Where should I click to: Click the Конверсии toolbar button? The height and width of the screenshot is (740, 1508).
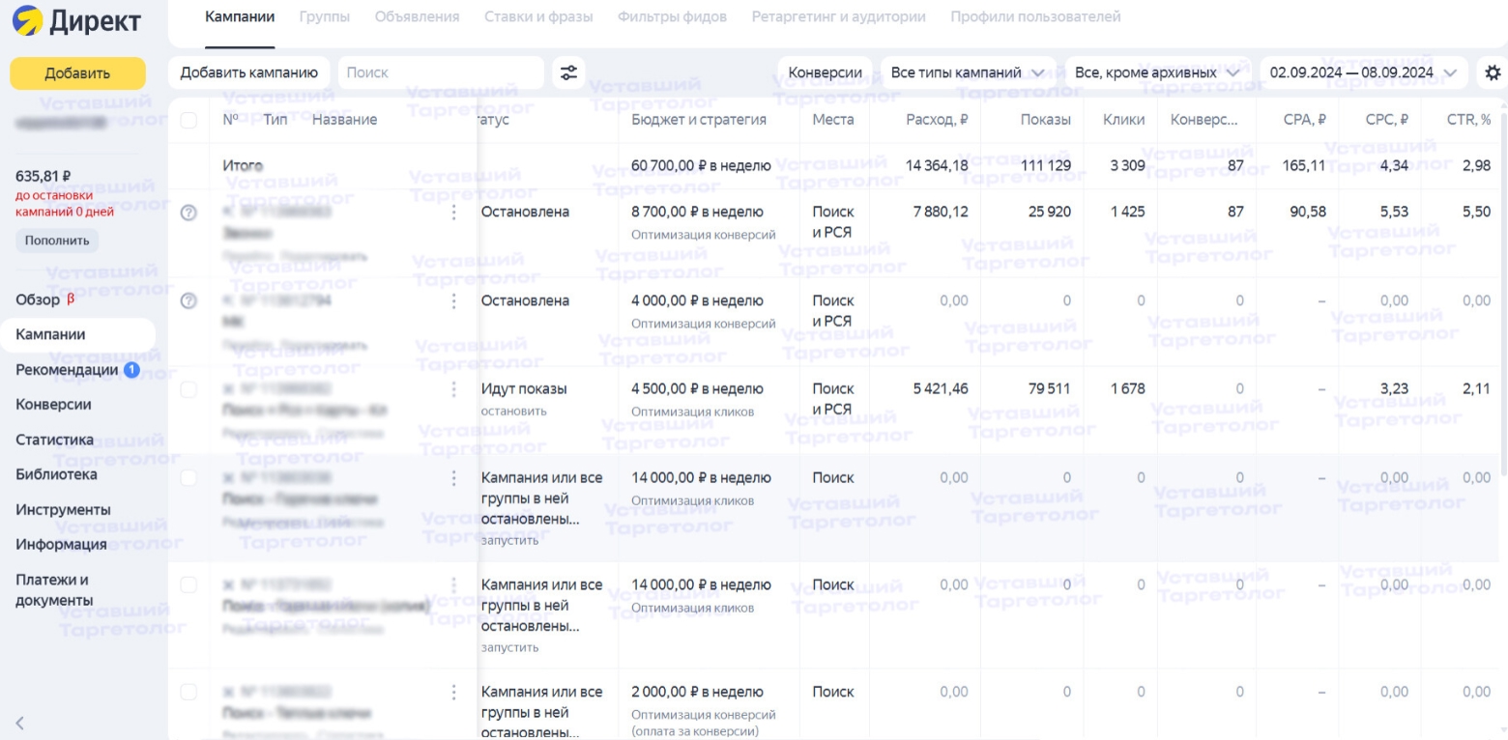[826, 72]
